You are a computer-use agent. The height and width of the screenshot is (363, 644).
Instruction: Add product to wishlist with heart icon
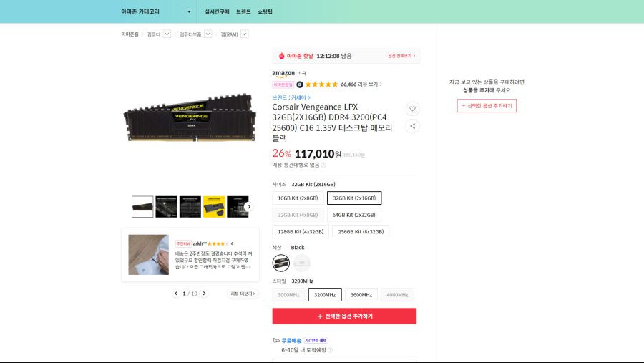tap(412, 109)
